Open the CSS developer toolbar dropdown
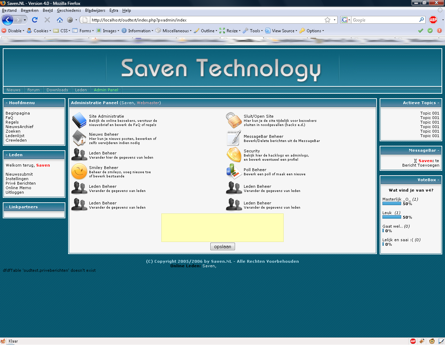 pos(62,31)
